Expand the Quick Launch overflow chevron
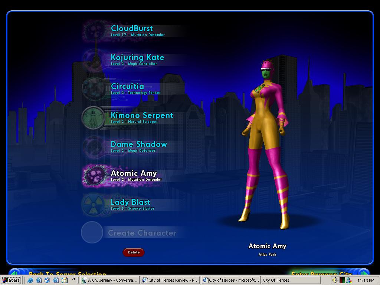The width and height of the screenshot is (380, 285). [x=74, y=279]
